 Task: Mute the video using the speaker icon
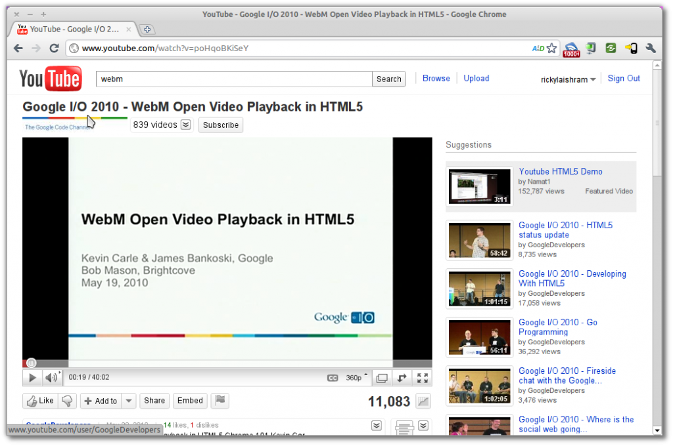pyautogui.click(x=50, y=378)
